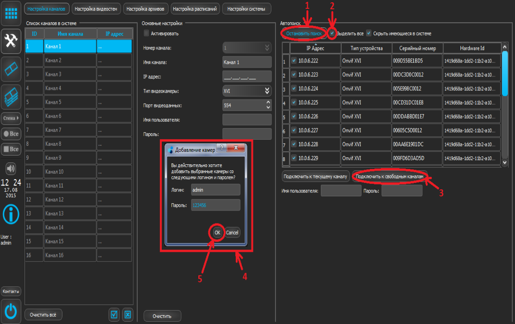Uncheck camera 10.0.6.224 row checkbox
Screen dimensions: 515x324
click(294, 88)
